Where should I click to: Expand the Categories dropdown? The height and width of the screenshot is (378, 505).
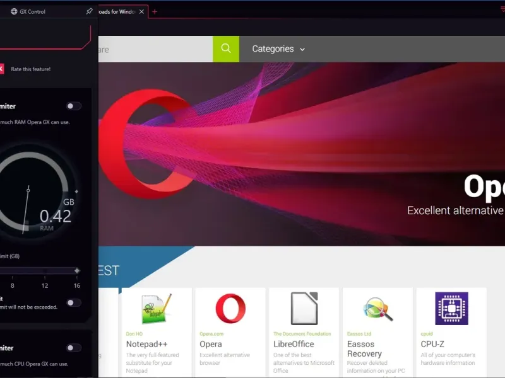(278, 49)
